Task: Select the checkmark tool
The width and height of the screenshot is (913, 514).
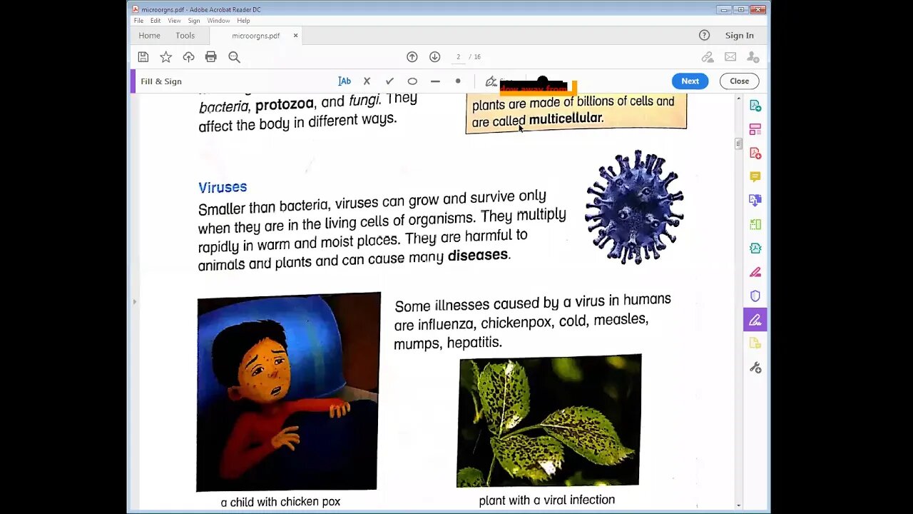Action: coord(389,81)
